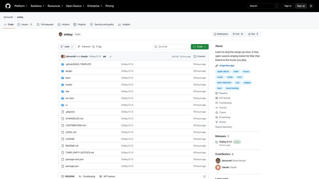Open Readme link in About sidebar

tap(221, 93)
